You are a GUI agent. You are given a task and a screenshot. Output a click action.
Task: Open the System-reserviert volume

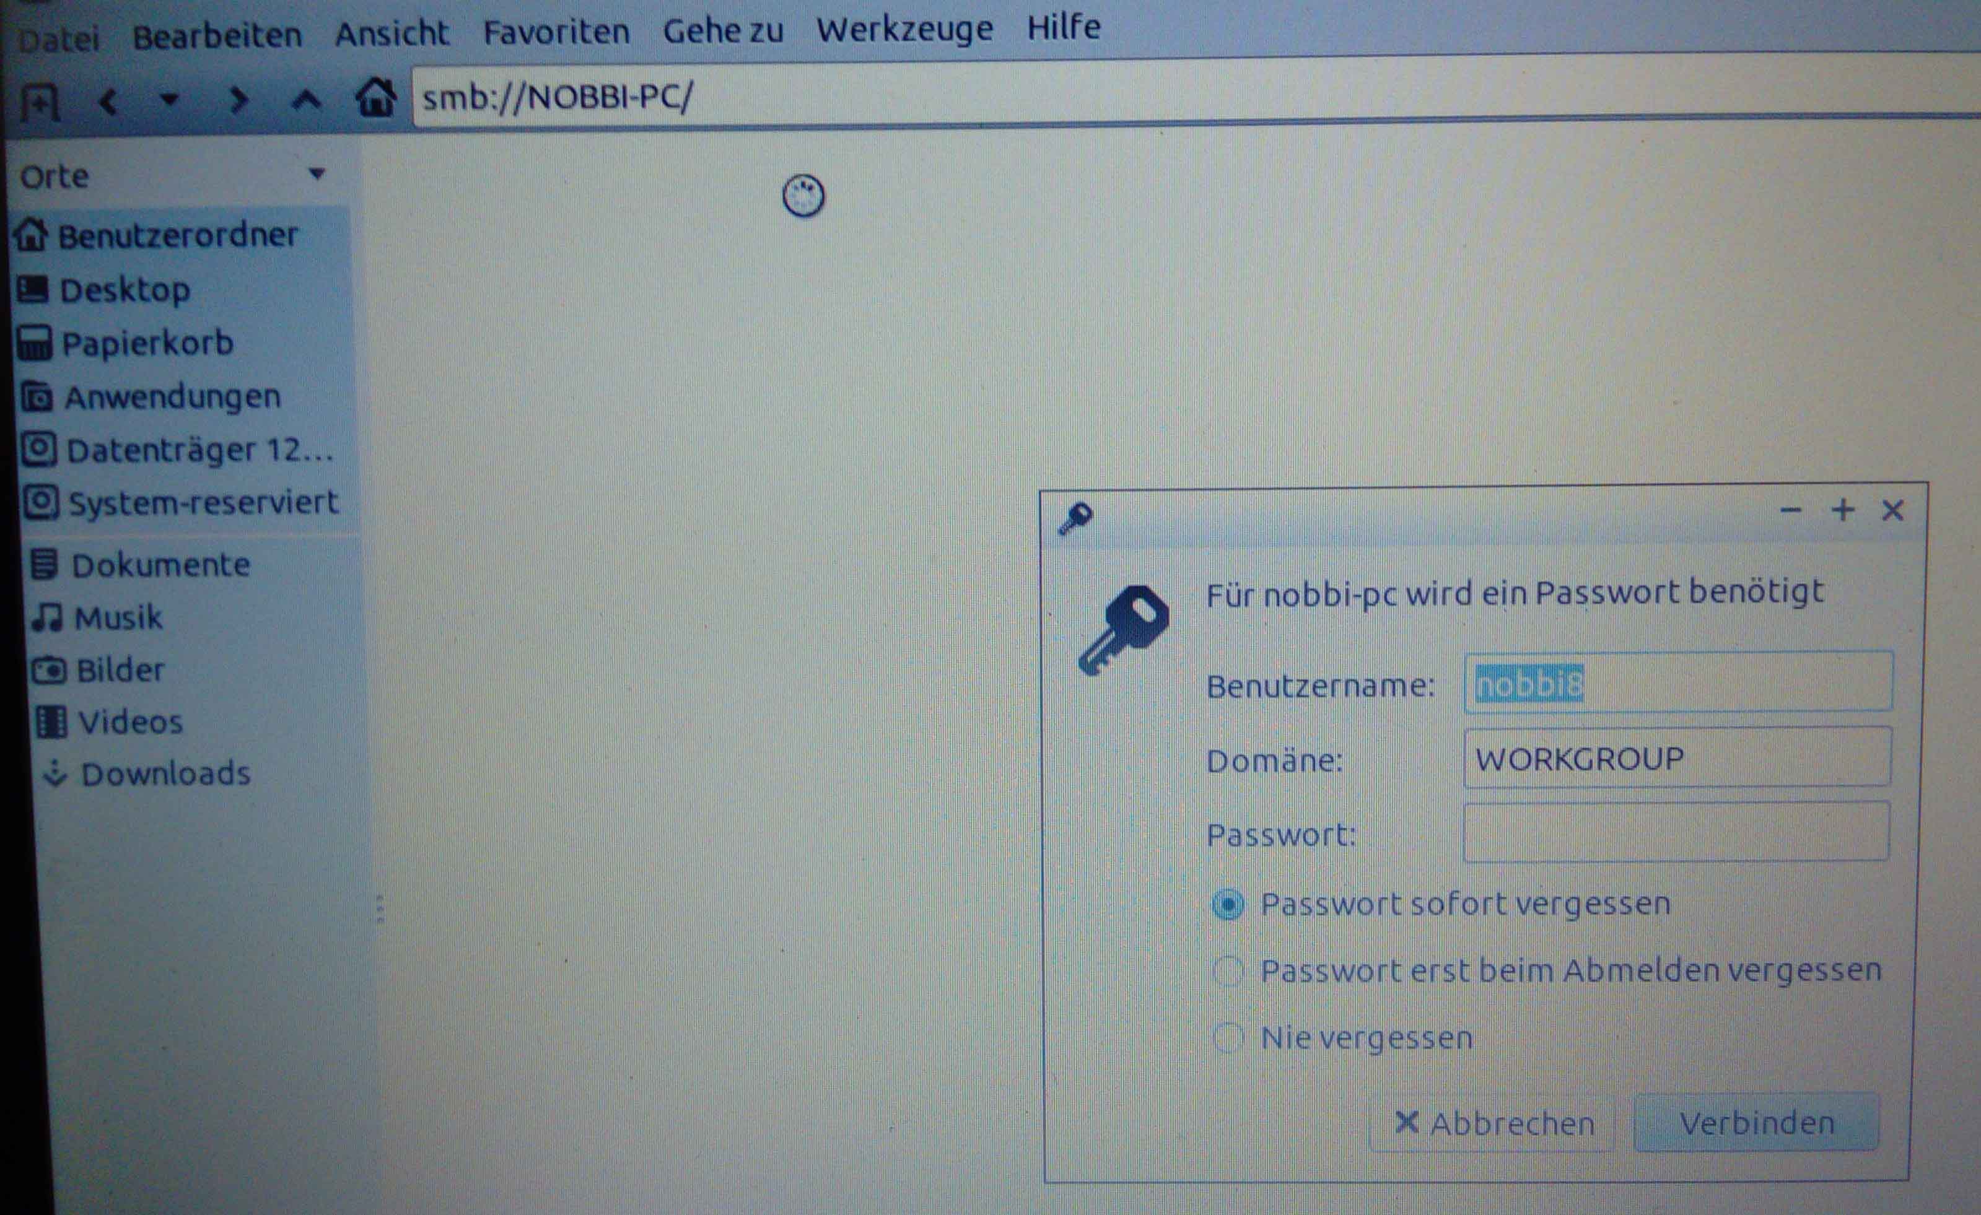(x=202, y=503)
